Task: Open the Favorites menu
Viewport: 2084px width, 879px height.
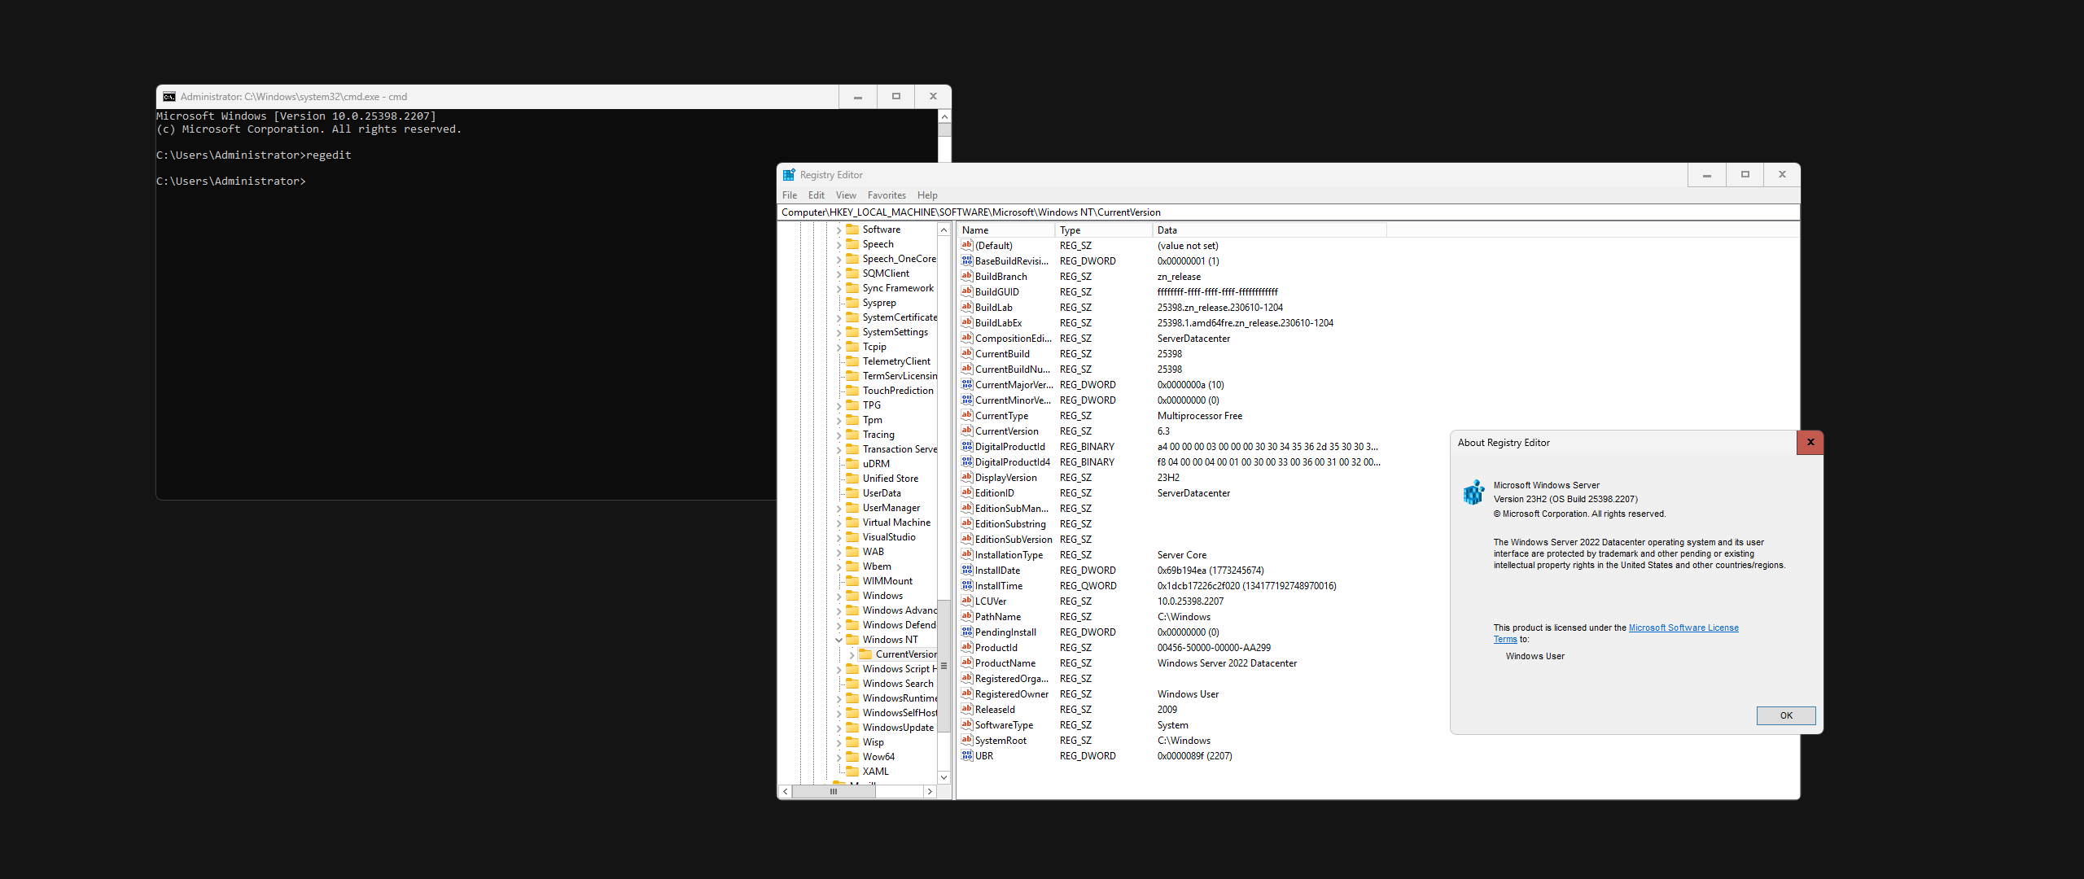Action: click(x=886, y=195)
